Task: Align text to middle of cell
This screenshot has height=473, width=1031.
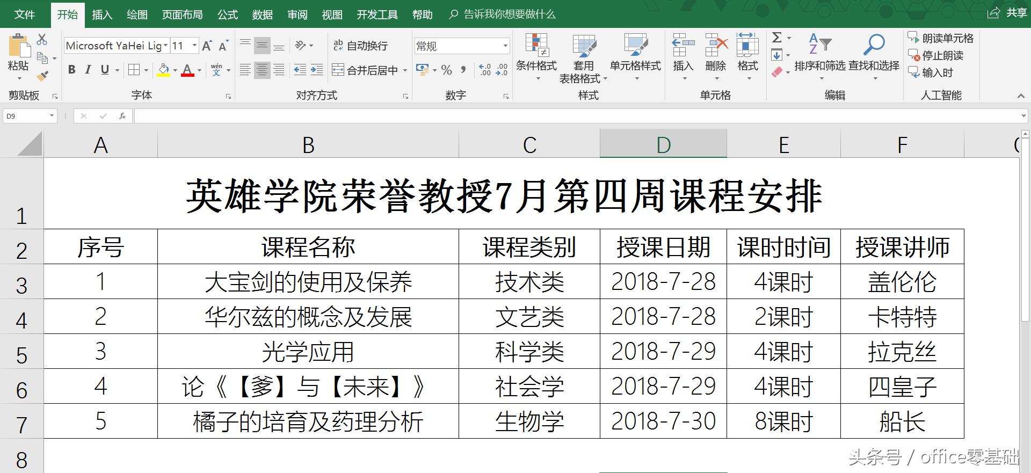Action: (262, 46)
